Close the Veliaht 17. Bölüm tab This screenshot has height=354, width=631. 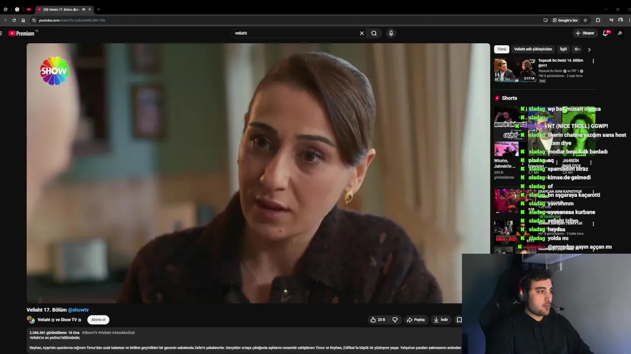[89, 9]
